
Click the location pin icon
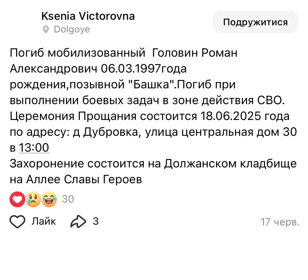[46, 30]
